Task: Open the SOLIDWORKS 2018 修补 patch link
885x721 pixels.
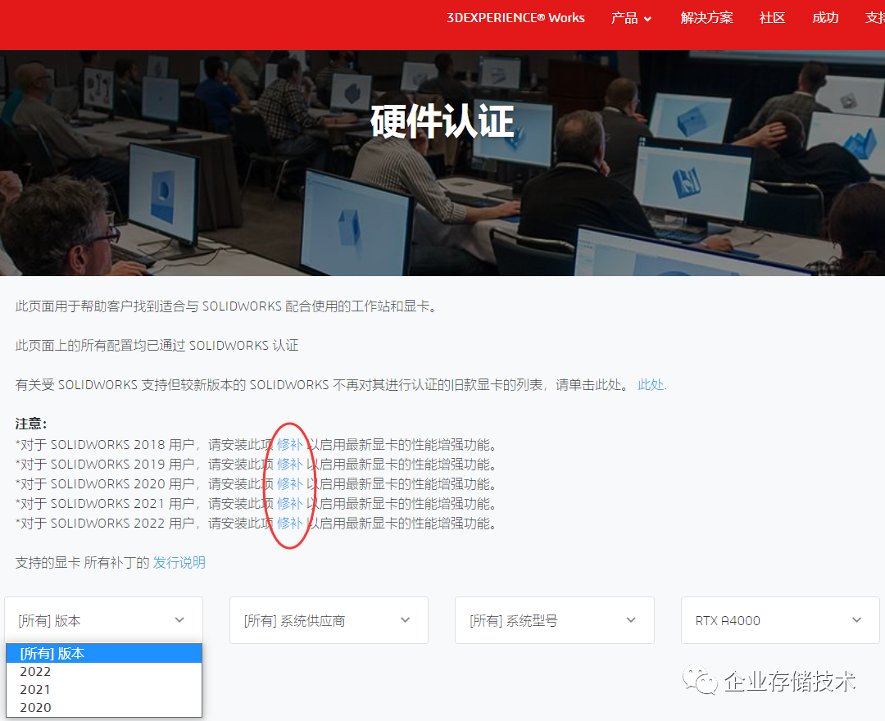Action: point(288,444)
